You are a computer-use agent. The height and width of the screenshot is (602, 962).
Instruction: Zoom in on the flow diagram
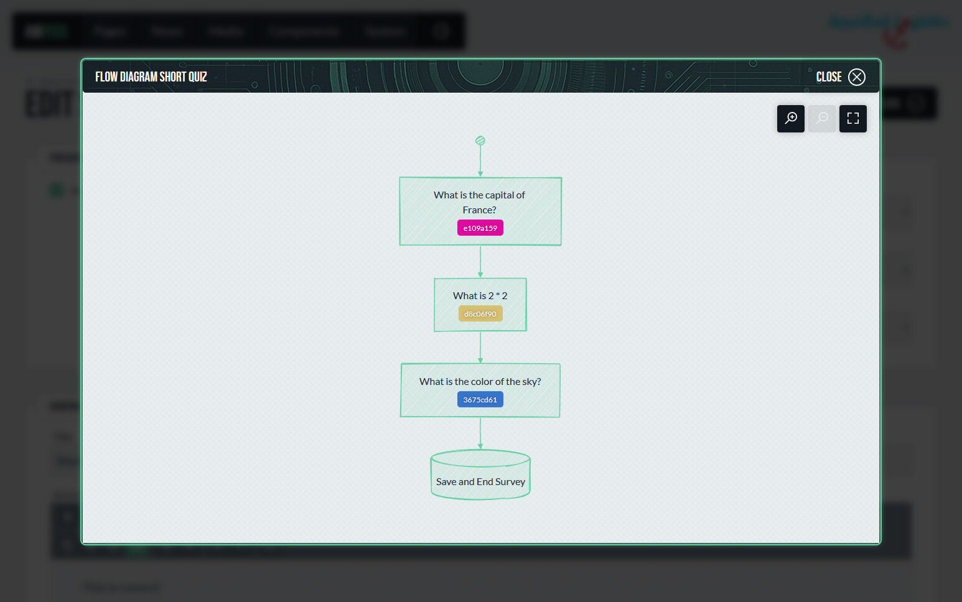click(x=790, y=118)
